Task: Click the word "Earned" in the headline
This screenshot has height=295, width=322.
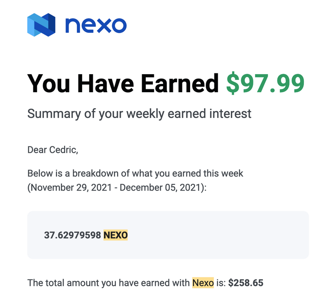Action: pyautogui.click(x=180, y=84)
